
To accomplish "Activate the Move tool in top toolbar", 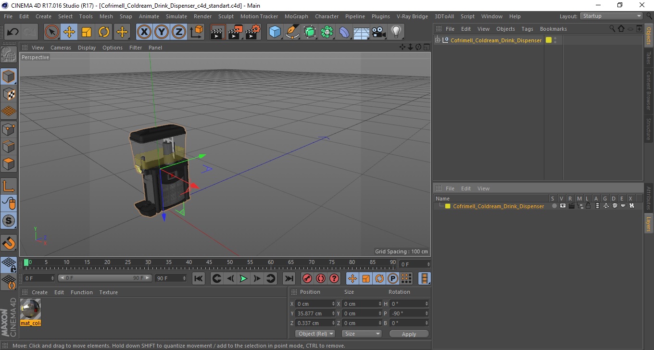I will pos(69,32).
